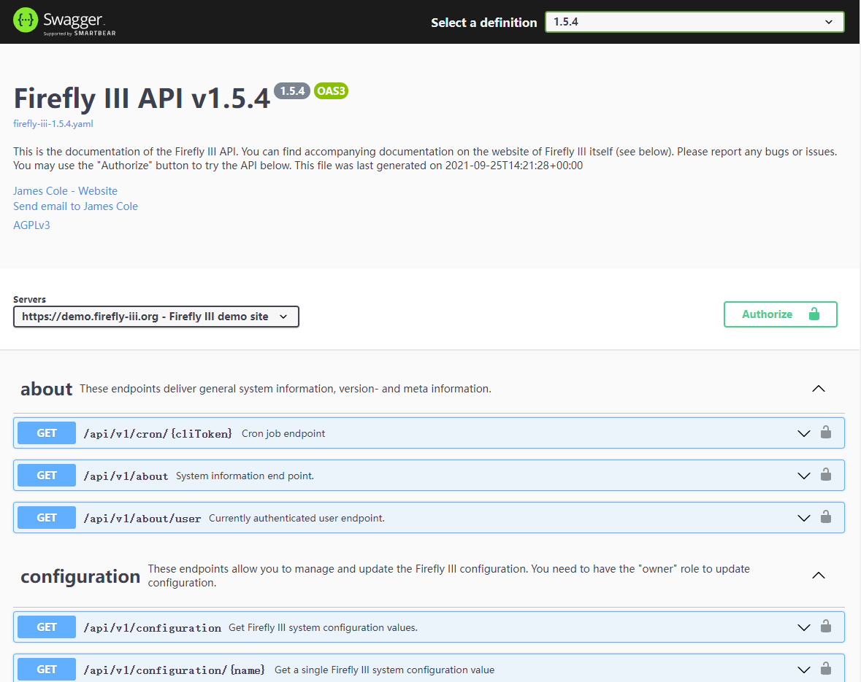Click the Swagger logo icon
Viewport: 861px width, 682px height.
coord(25,21)
